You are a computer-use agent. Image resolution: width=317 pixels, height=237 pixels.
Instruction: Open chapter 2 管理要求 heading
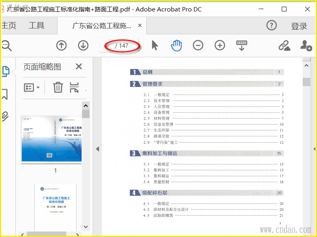click(207, 84)
